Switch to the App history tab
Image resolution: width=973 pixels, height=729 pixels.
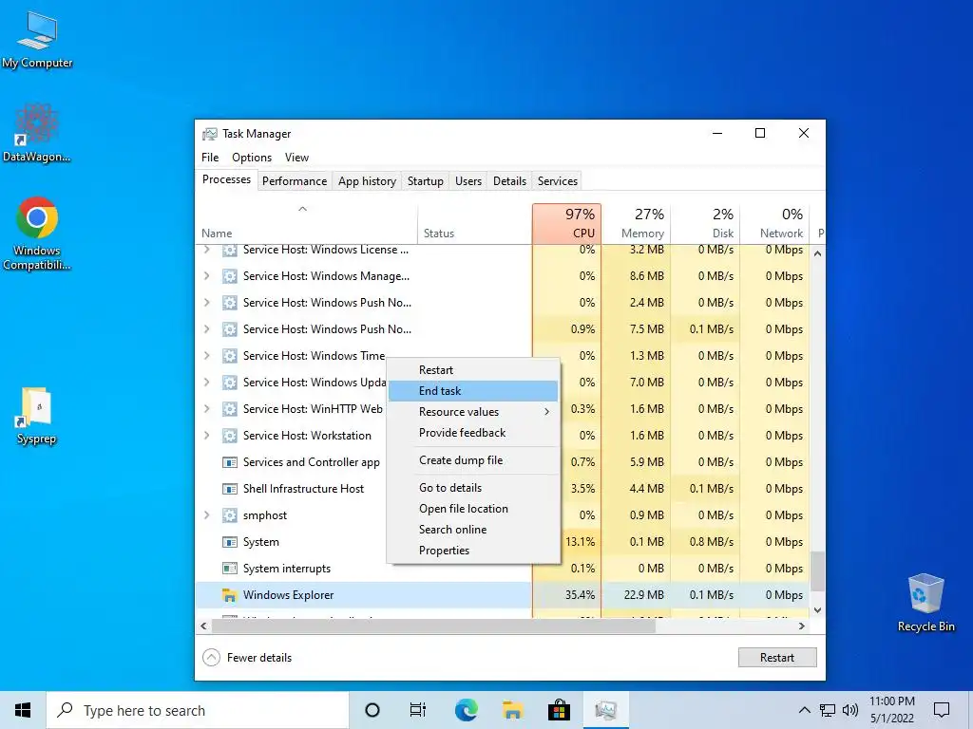[x=367, y=181]
